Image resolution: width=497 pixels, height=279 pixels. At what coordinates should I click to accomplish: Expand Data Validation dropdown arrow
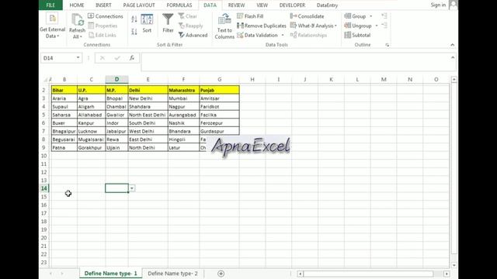[x=283, y=35]
